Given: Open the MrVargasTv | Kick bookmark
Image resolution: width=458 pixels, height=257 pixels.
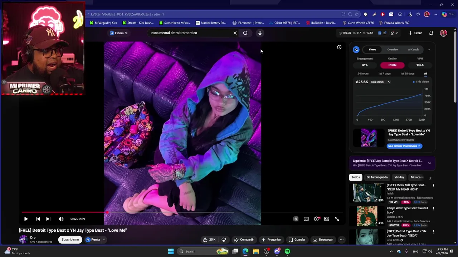Looking at the screenshot, I should click(103, 23).
